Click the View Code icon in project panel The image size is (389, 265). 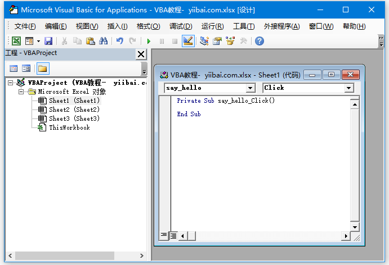[x=14, y=68]
